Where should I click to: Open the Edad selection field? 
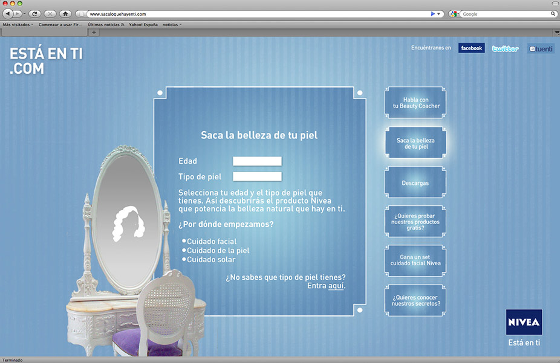pos(257,161)
